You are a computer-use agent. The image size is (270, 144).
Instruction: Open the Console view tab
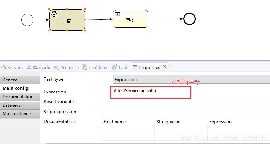tap(38, 68)
